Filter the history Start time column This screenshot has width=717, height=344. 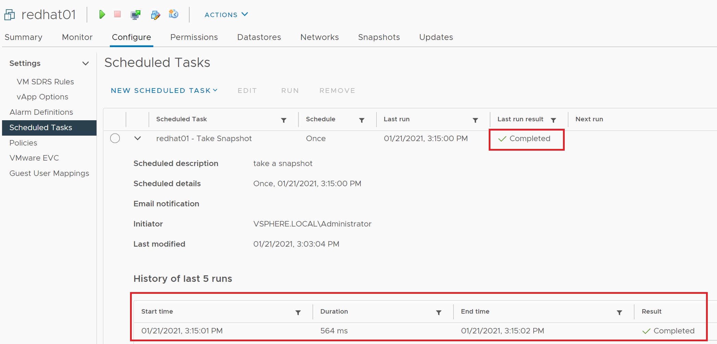298,312
